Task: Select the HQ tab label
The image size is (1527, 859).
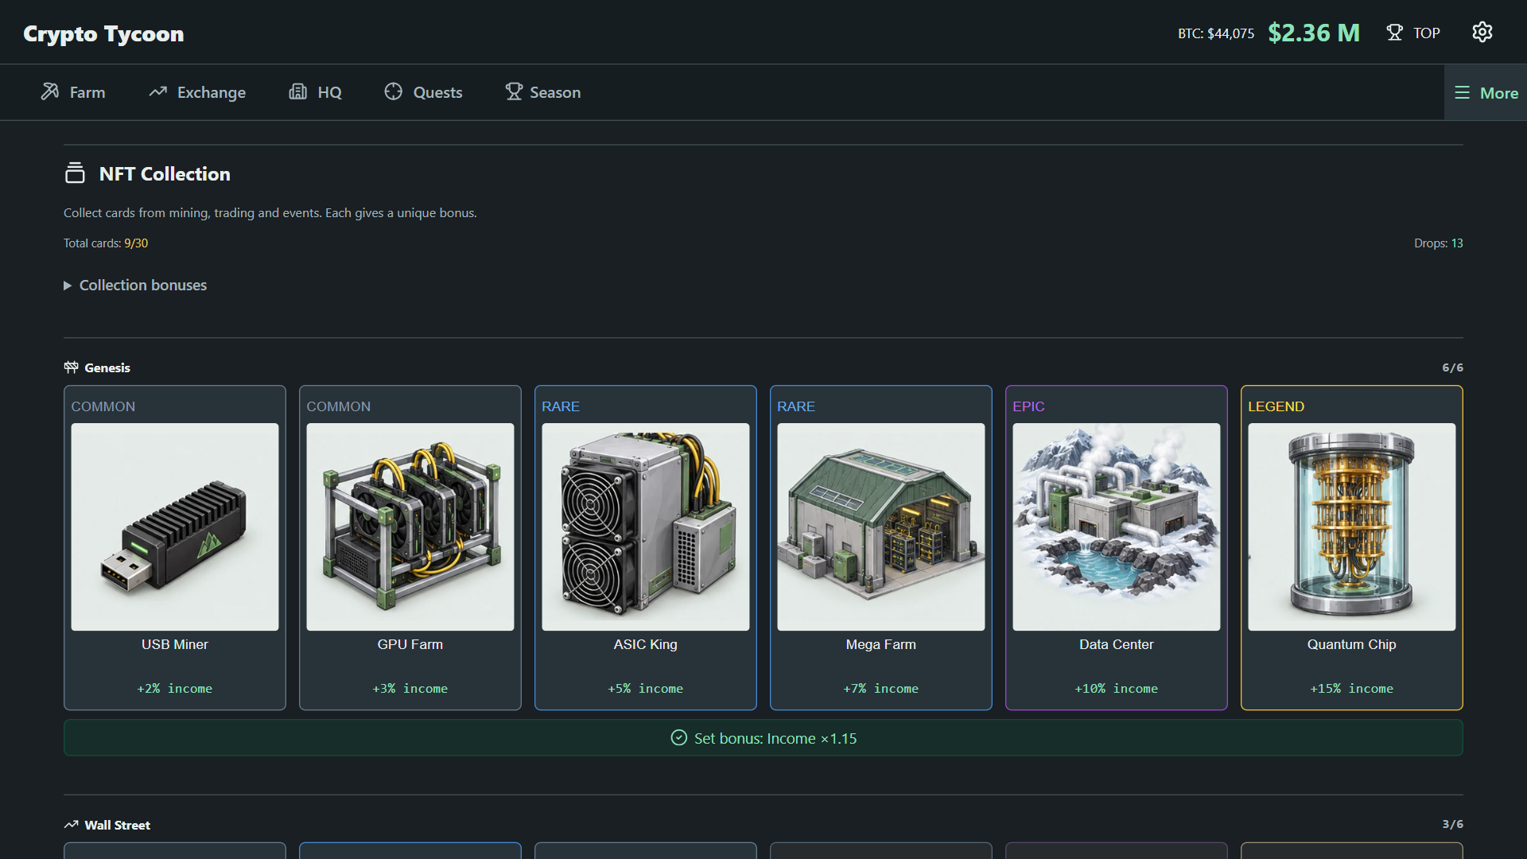Action: [x=329, y=92]
